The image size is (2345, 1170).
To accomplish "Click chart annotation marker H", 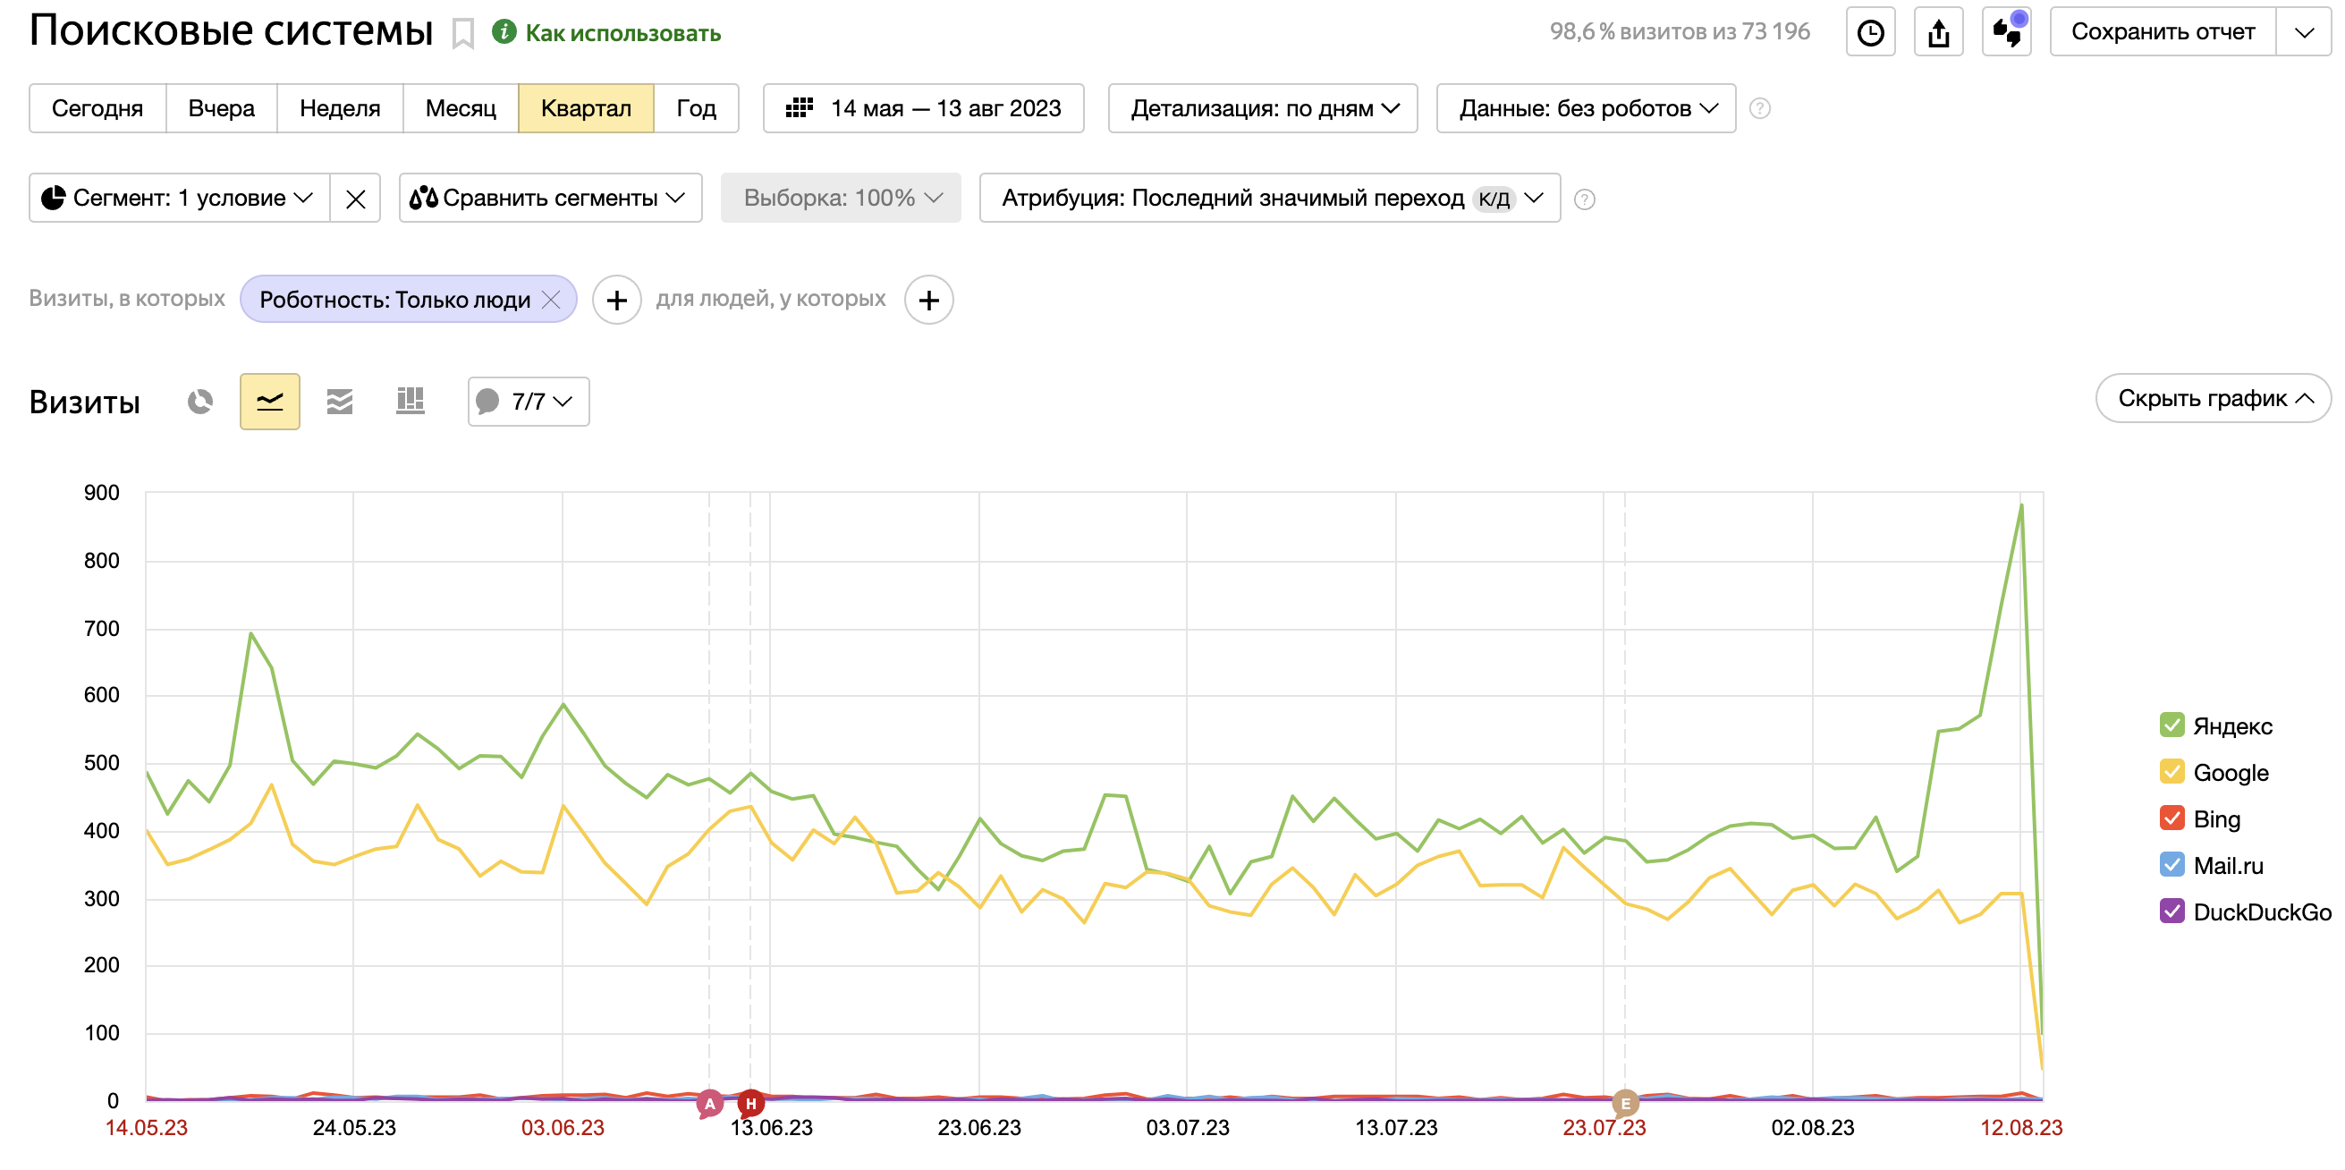I will [750, 1104].
